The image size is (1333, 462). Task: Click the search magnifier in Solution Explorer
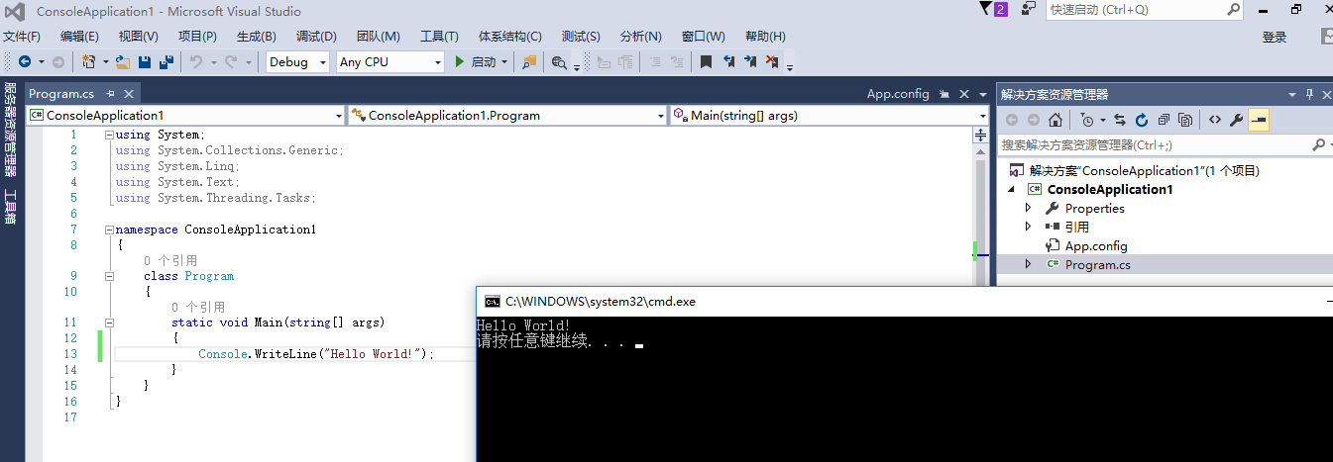[1319, 144]
